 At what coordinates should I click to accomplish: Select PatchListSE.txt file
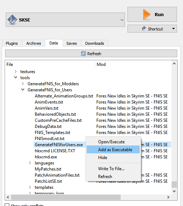pos(48,181)
